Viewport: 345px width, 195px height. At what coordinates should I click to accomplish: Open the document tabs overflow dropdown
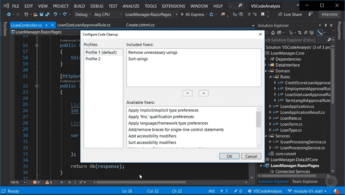[253, 25]
